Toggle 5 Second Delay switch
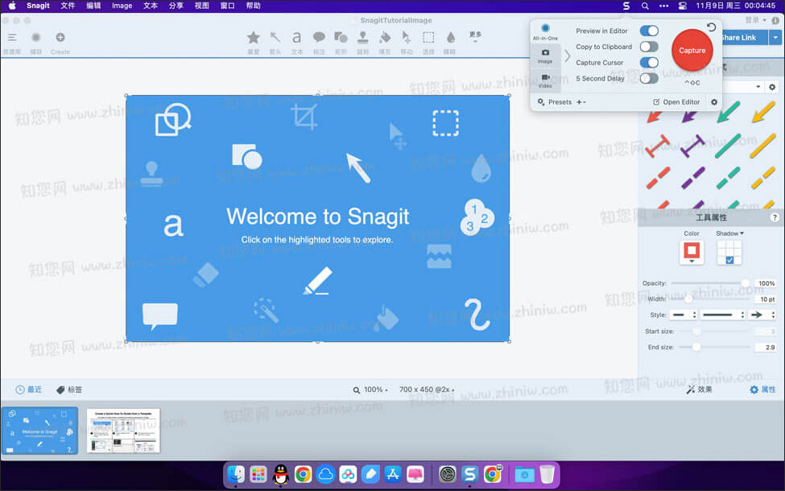Viewport: 785px width, 491px height. [x=649, y=79]
